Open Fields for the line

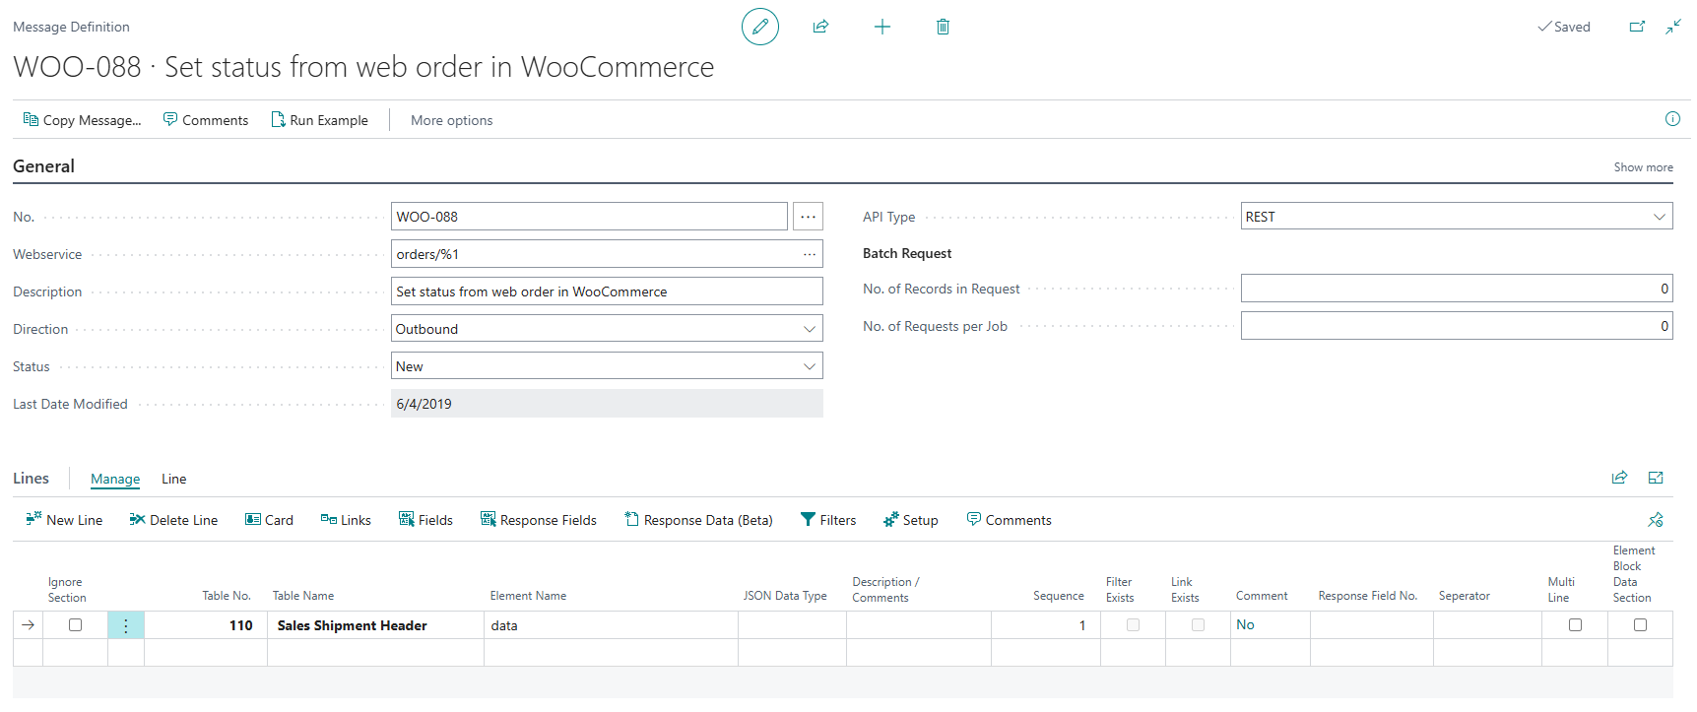425,520
